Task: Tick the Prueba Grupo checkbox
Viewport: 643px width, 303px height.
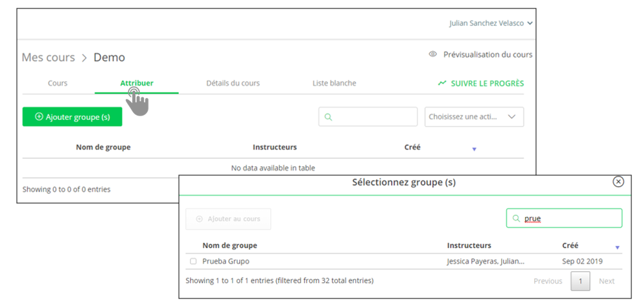Action: tap(193, 261)
